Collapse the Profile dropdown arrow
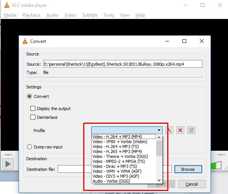 pyautogui.click(x=159, y=130)
